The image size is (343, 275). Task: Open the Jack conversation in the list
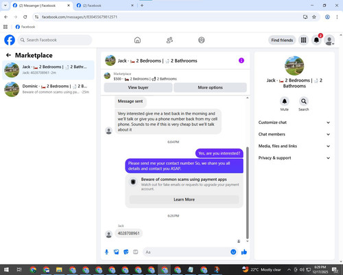48,69
